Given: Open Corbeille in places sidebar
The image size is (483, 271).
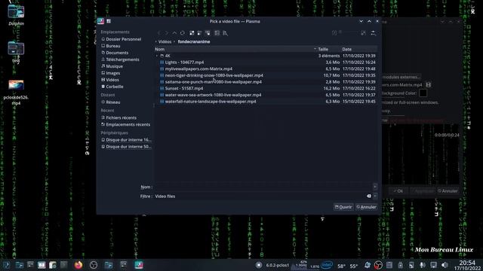Looking at the screenshot, I should click(x=115, y=87).
